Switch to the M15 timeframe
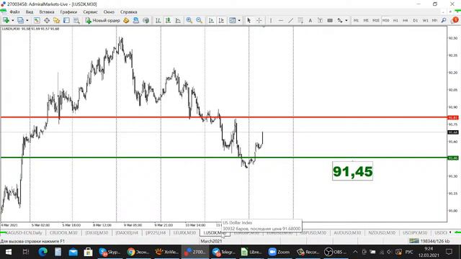Viewport: 461px width, 259px height. tap(376, 20)
